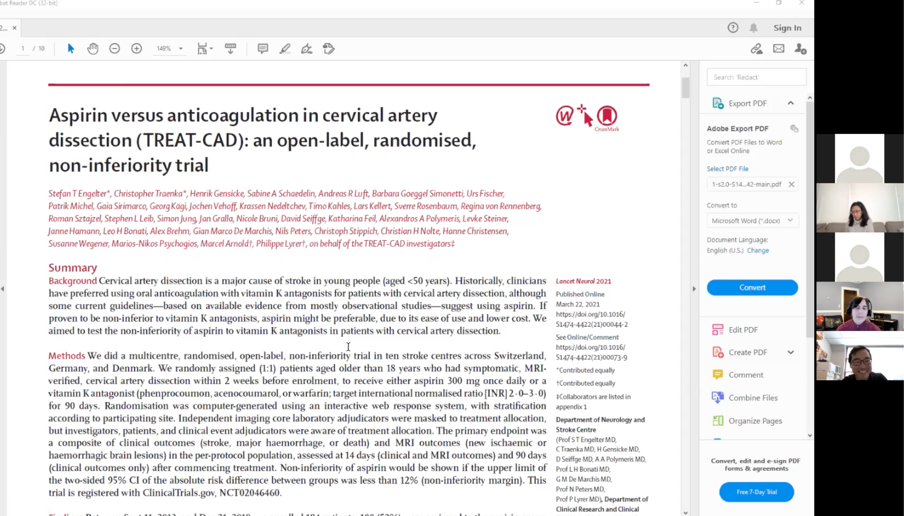Start the Free 7-Day Trial

(756, 492)
